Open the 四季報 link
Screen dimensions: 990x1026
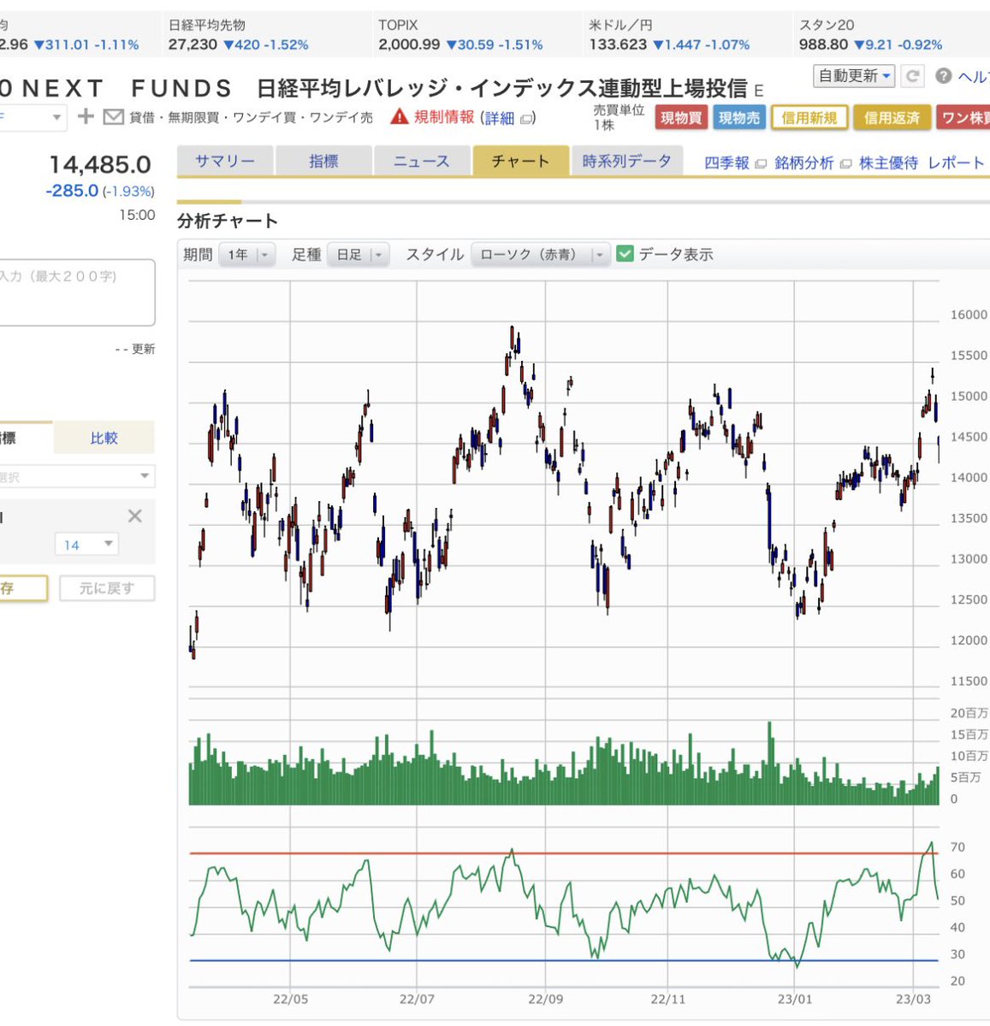pyautogui.click(x=726, y=162)
